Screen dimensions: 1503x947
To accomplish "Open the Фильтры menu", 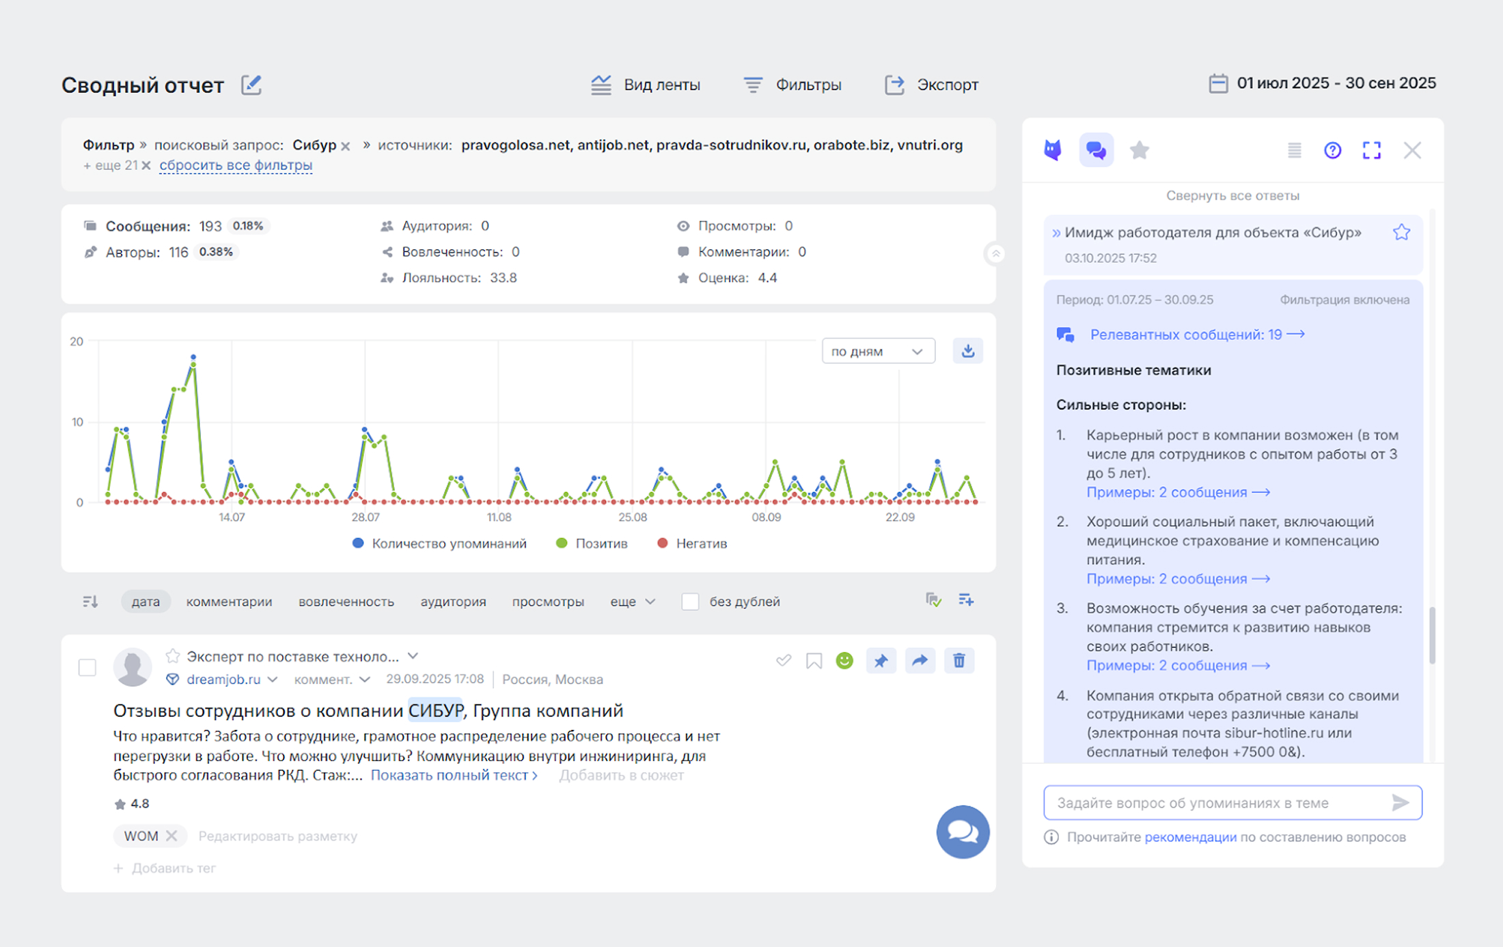I will [x=792, y=85].
